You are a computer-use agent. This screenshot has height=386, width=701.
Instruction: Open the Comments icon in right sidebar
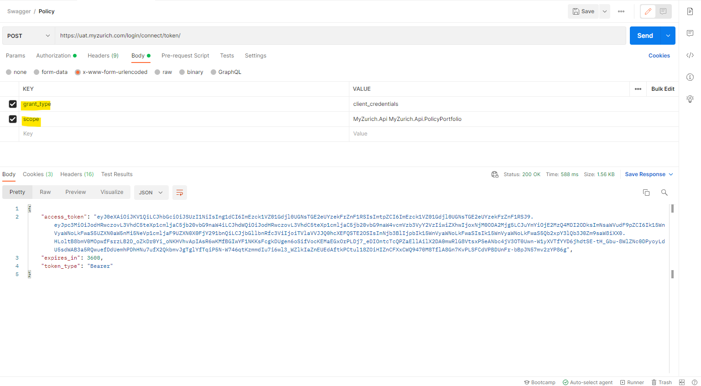690,33
